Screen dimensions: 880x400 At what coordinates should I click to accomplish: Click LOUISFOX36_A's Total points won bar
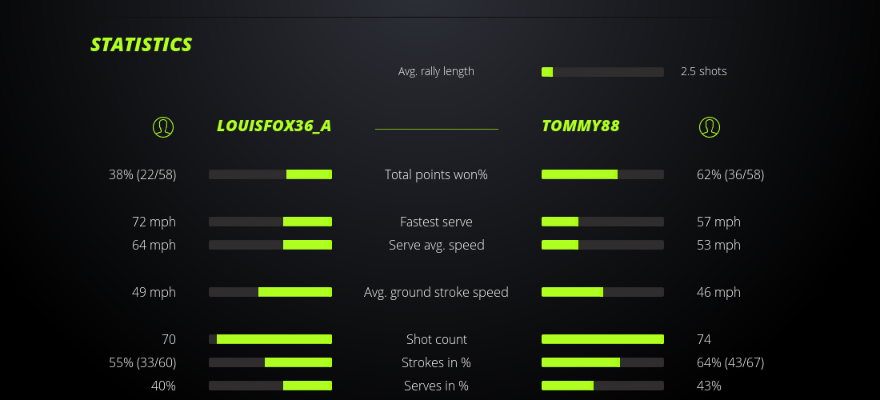click(270, 174)
